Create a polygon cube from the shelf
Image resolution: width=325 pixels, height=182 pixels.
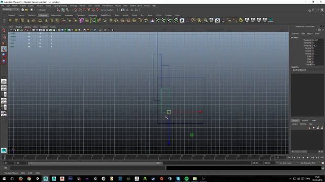tap(16, 20)
